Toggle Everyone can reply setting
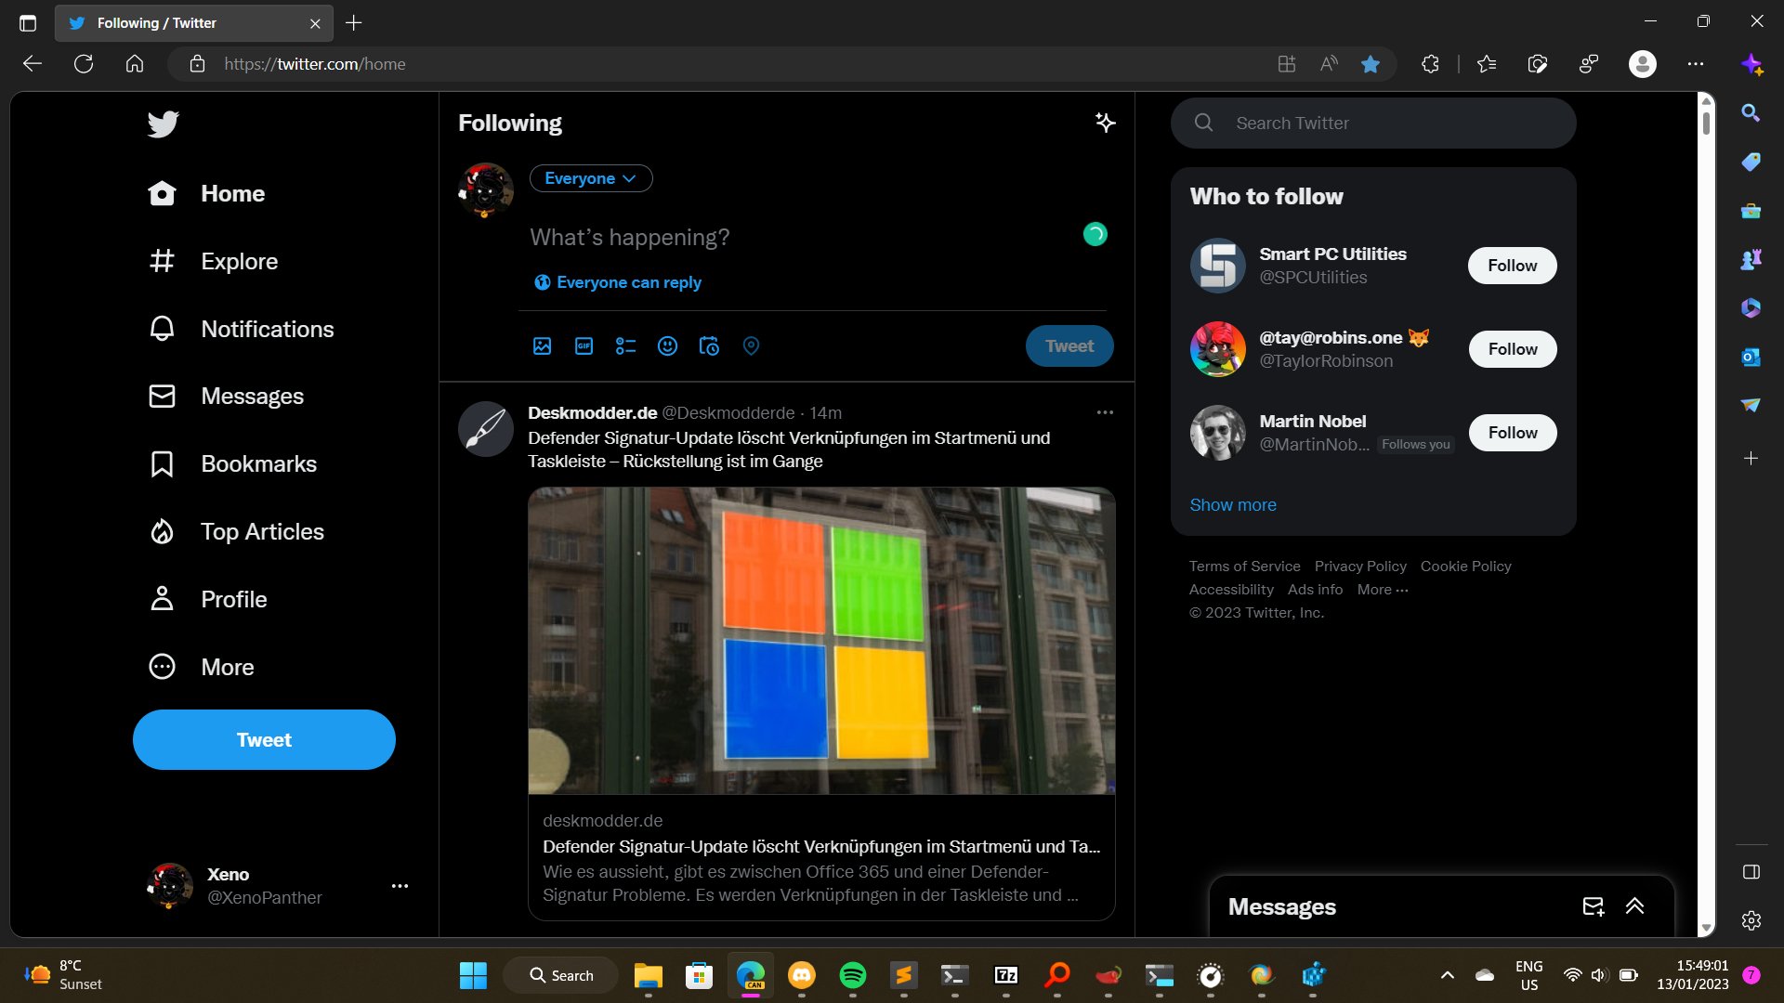 [x=618, y=281]
